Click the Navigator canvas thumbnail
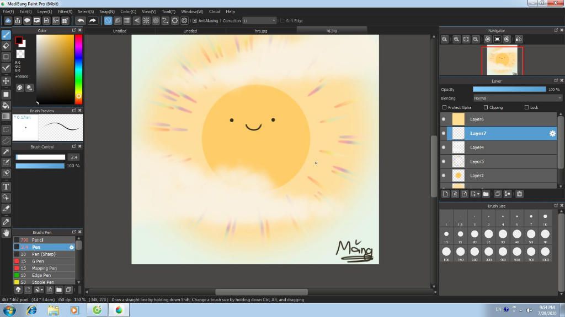The width and height of the screenshot is (565, 317). 502,61
